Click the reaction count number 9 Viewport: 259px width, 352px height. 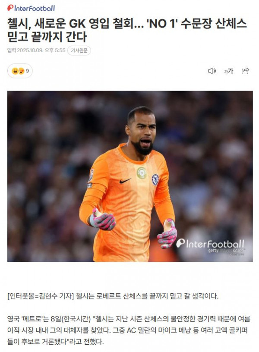pos(27,71)
